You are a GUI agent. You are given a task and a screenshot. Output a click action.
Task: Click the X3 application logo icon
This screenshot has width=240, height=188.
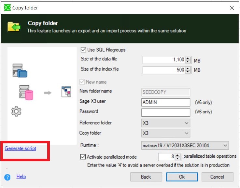coord(7,7)
